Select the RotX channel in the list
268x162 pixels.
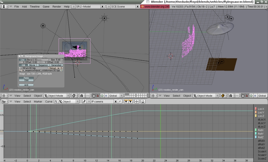click(x=260, y=130)
